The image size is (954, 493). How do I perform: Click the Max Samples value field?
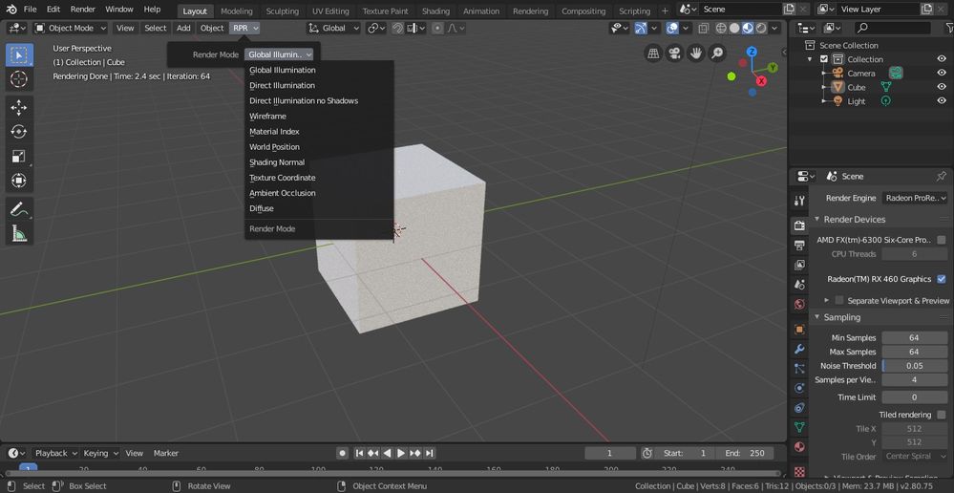coord(915,352)
